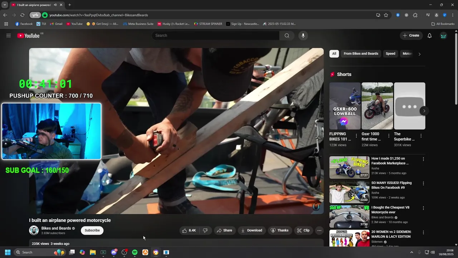Show hidden system tray icons chevron
Image resolution: width=458 pixels, height=258 pixels.
pos(411,252)
